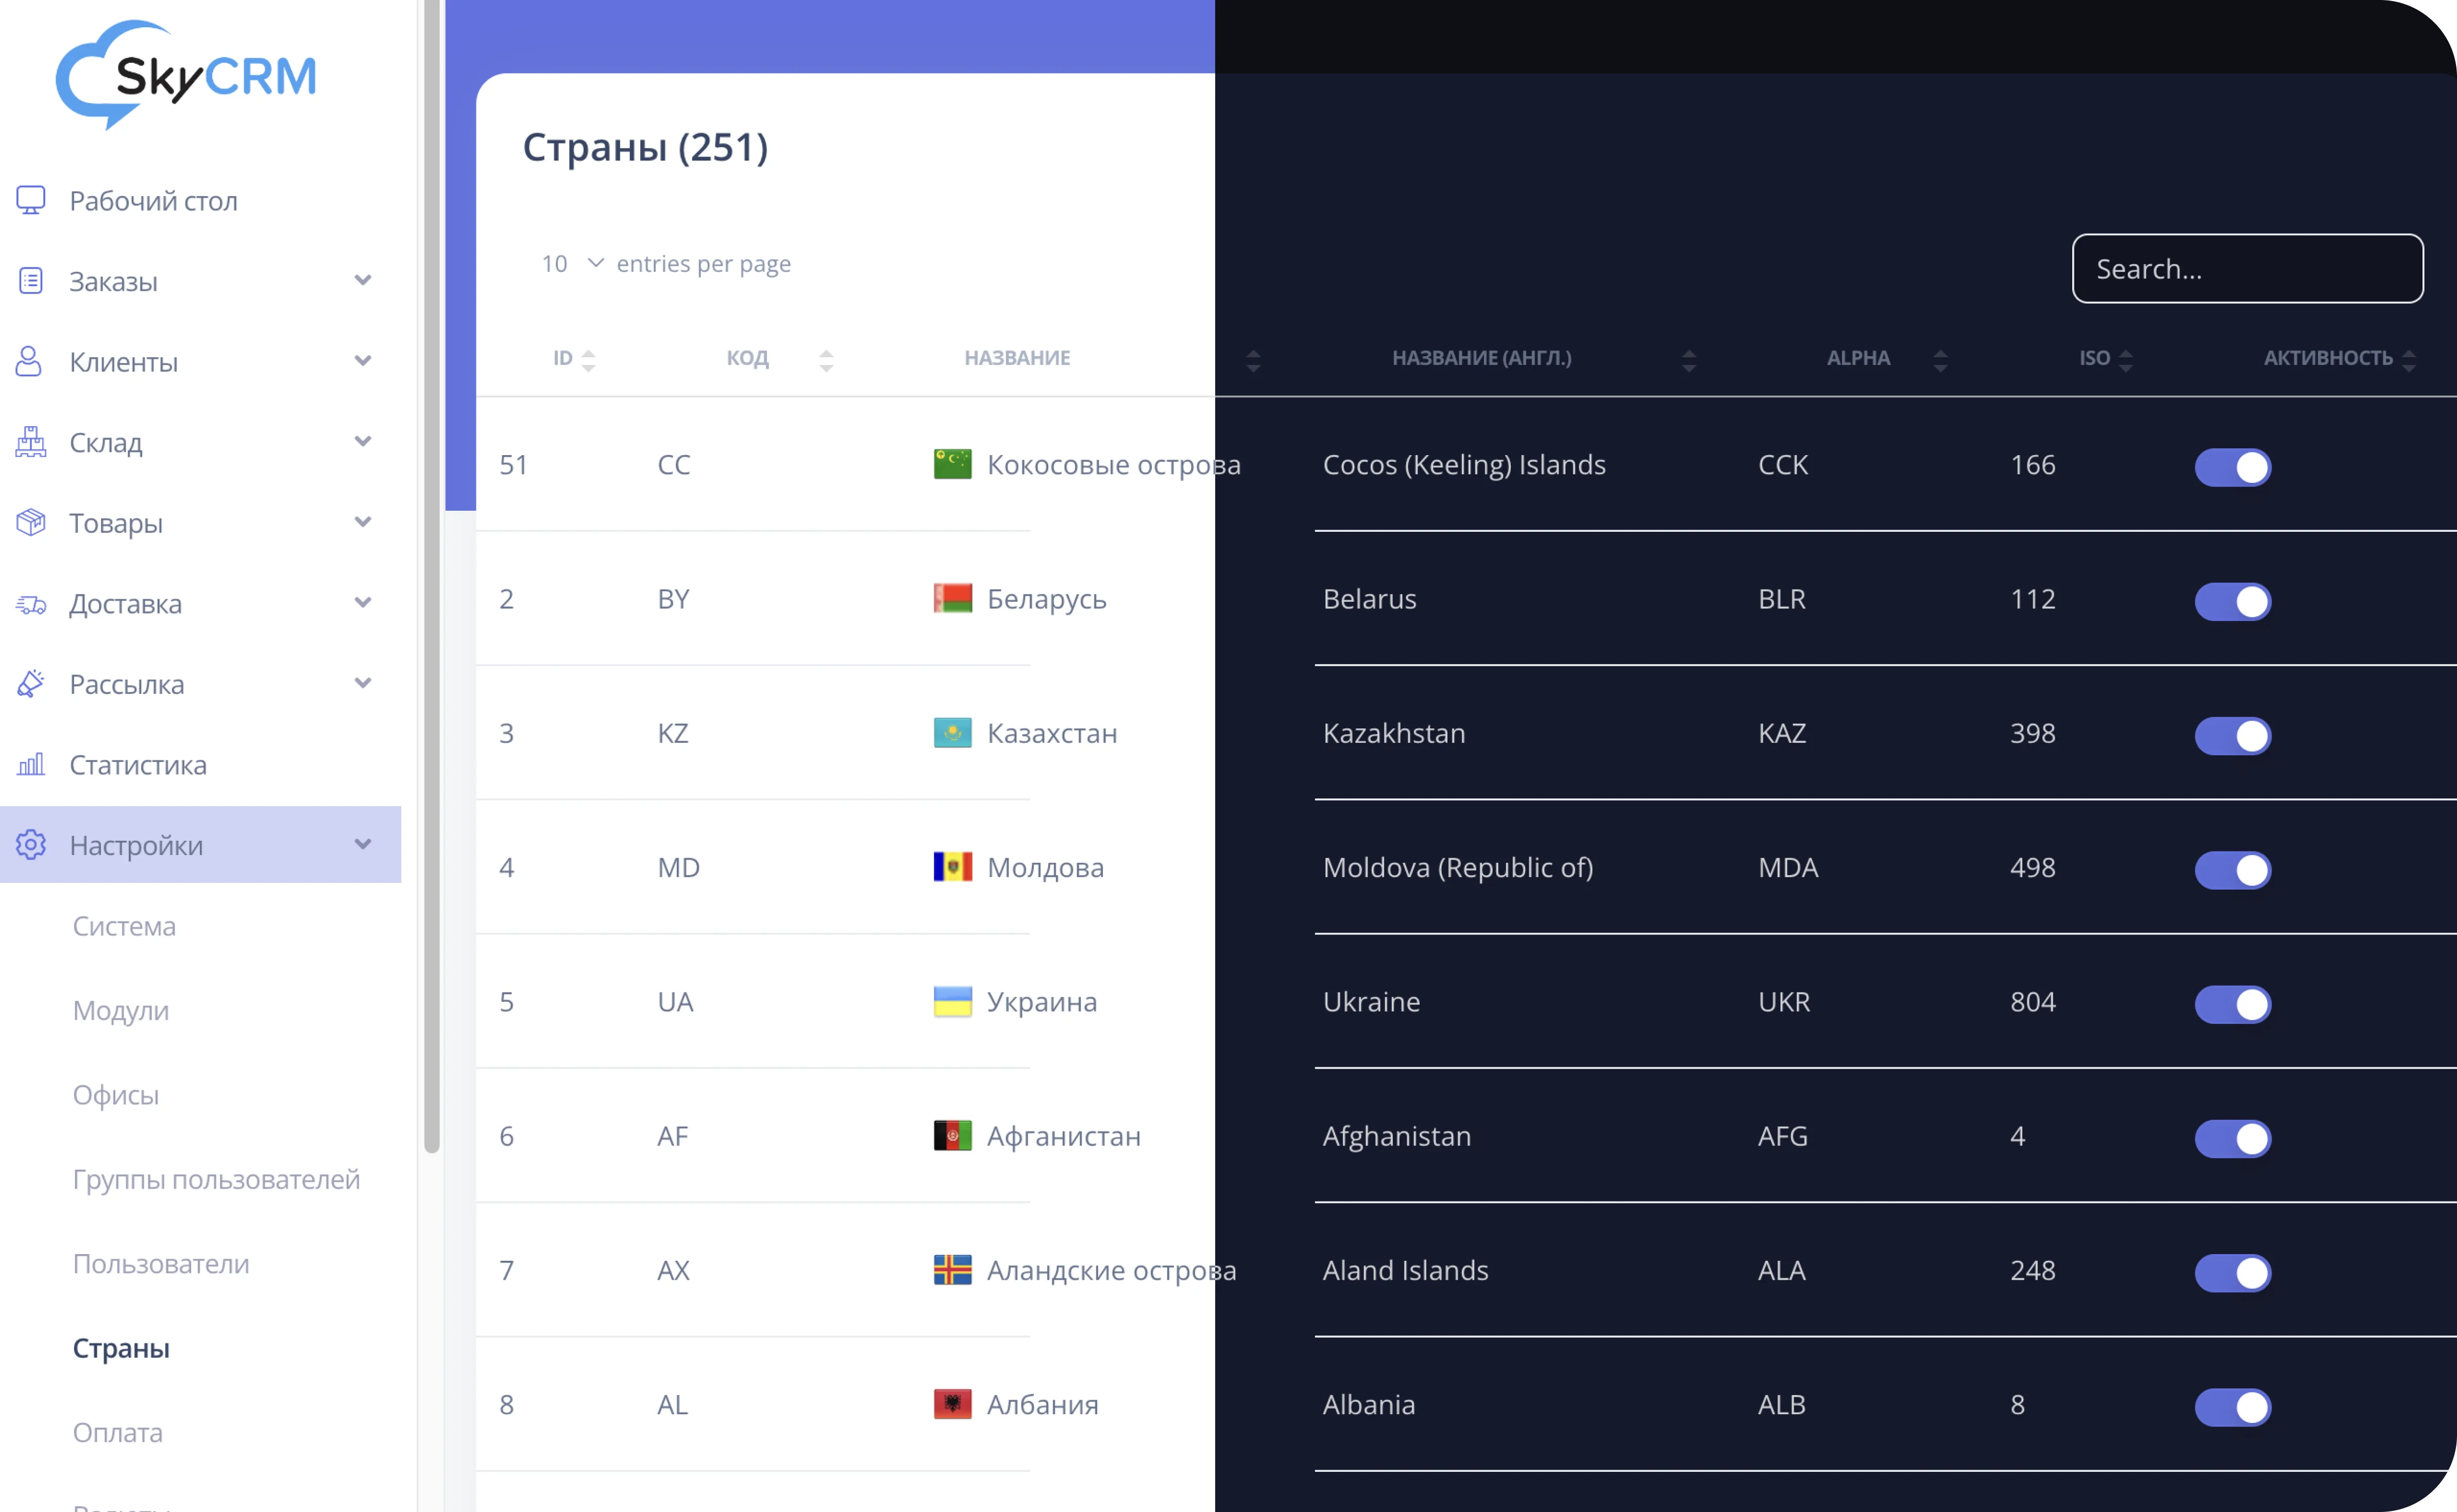The image size is (2457, 1512).
Task: Click the Cocos Islands flag icon
Action: 952,464
